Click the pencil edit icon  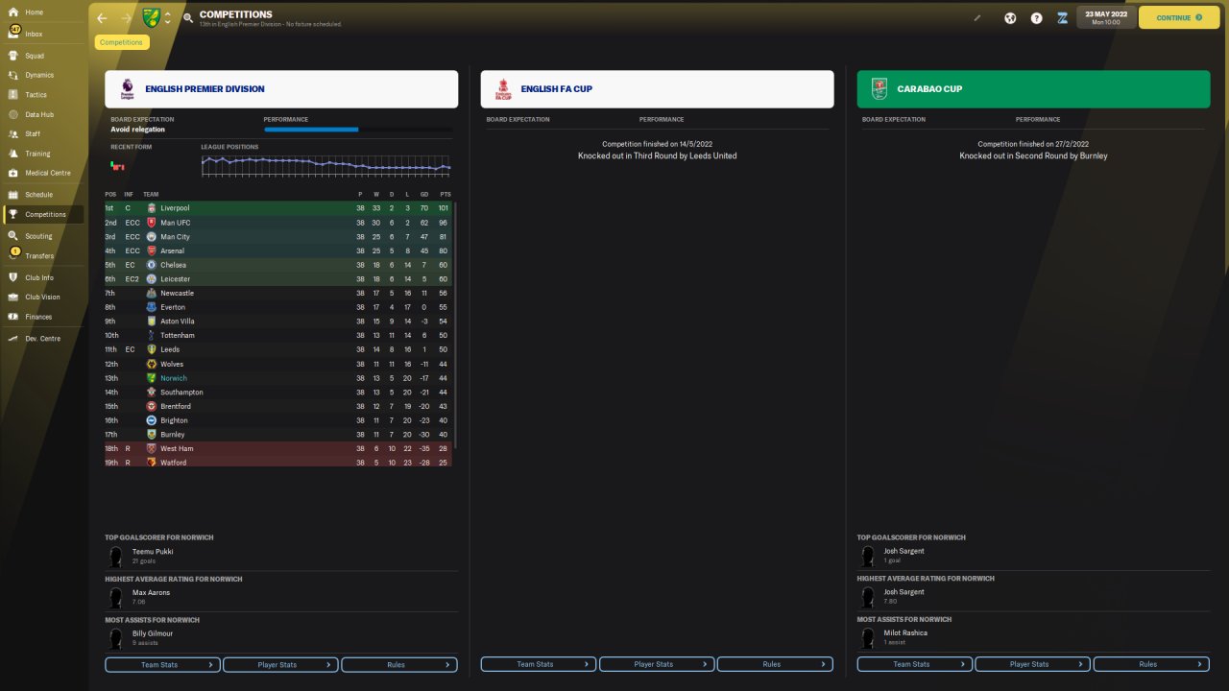(977, 17)
